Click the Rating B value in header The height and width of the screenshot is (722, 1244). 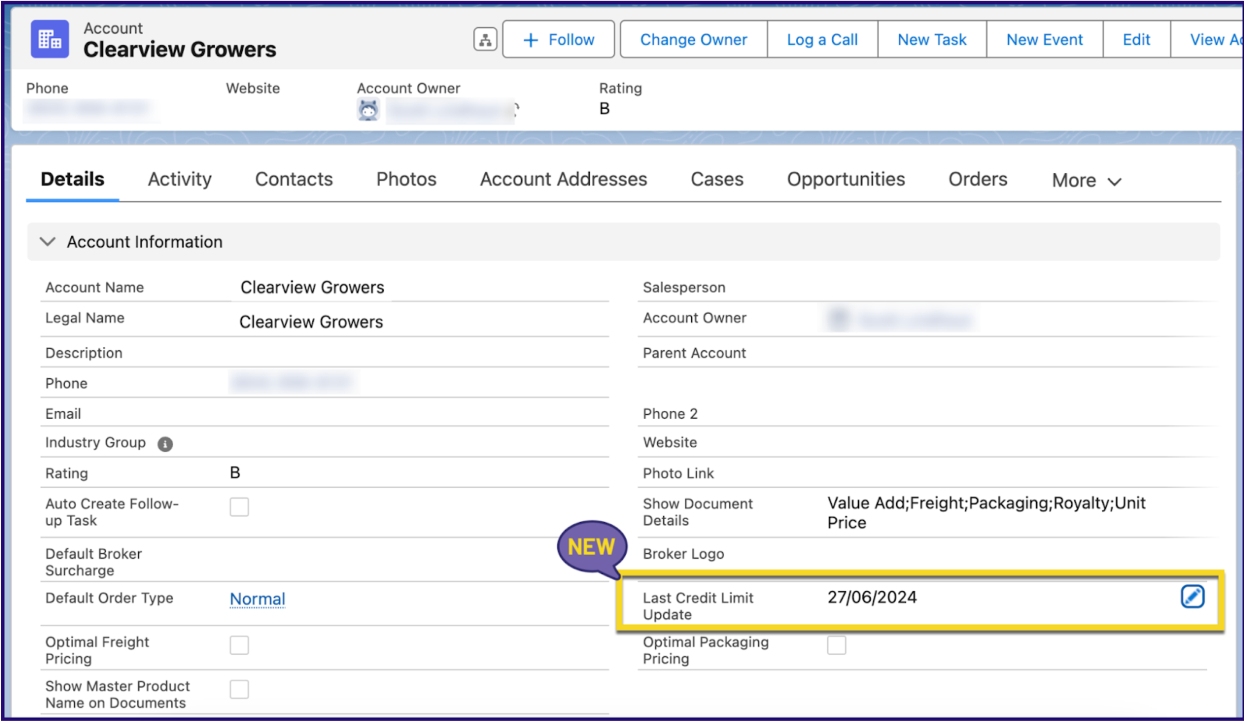(x=604, y=108)
